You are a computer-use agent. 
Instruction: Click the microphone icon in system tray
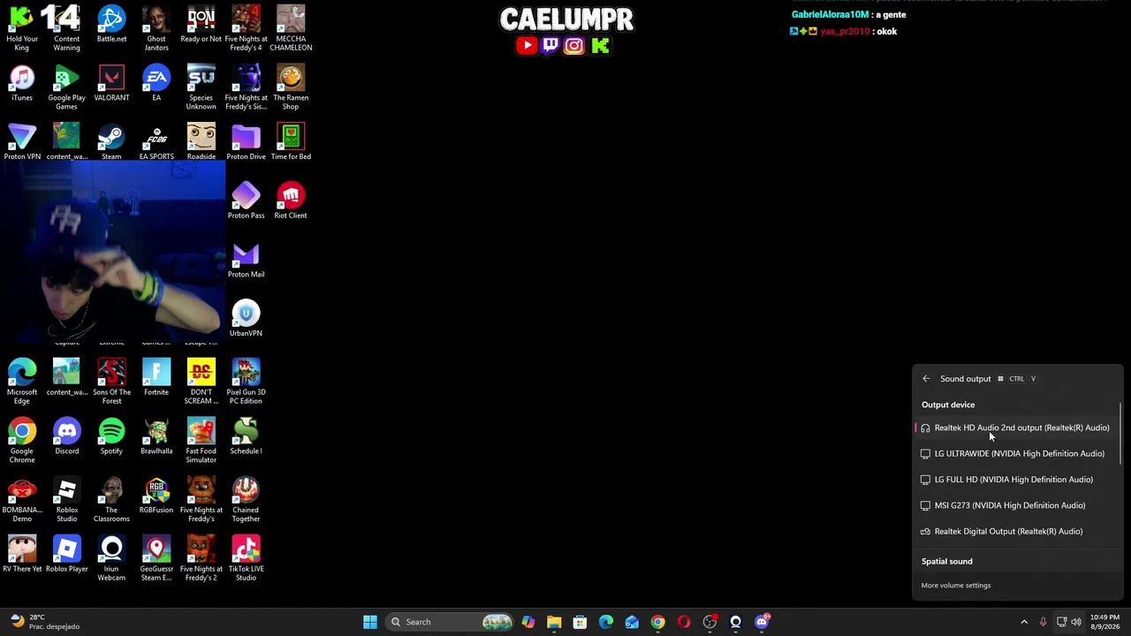[x=1043, y=622]
